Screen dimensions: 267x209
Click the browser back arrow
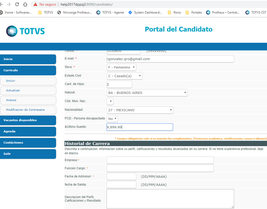(1, 4)
